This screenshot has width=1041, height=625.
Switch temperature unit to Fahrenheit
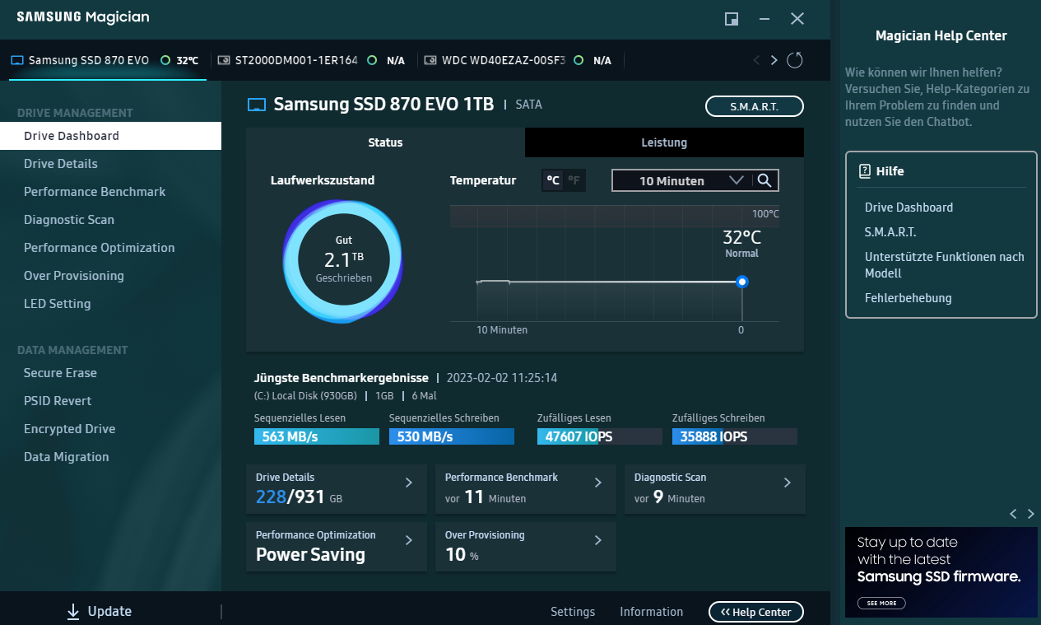574,180
